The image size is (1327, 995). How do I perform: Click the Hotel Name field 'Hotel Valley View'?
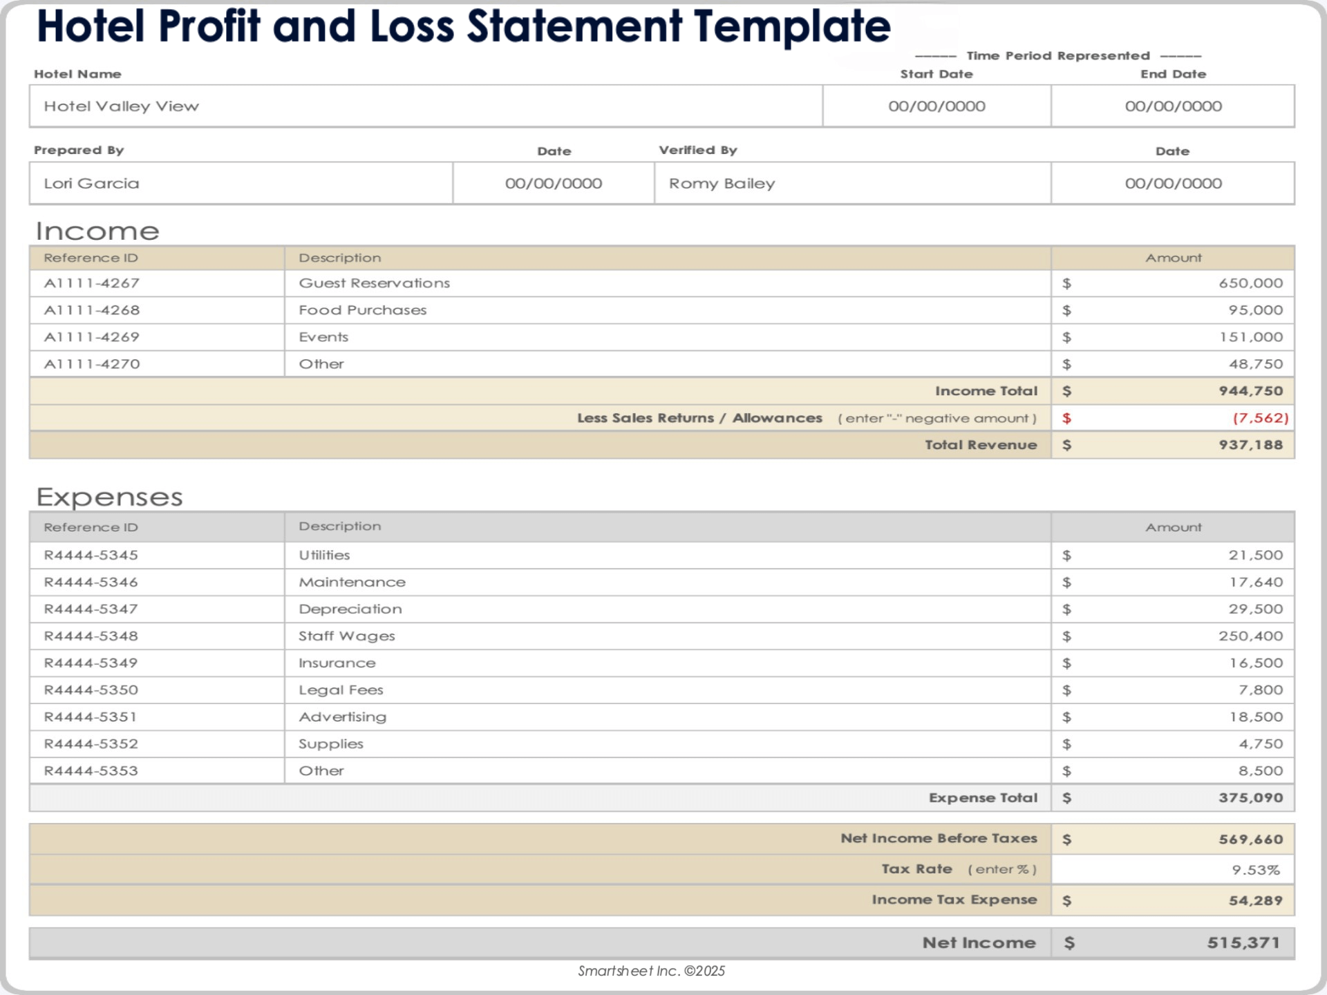pos(425,106)
